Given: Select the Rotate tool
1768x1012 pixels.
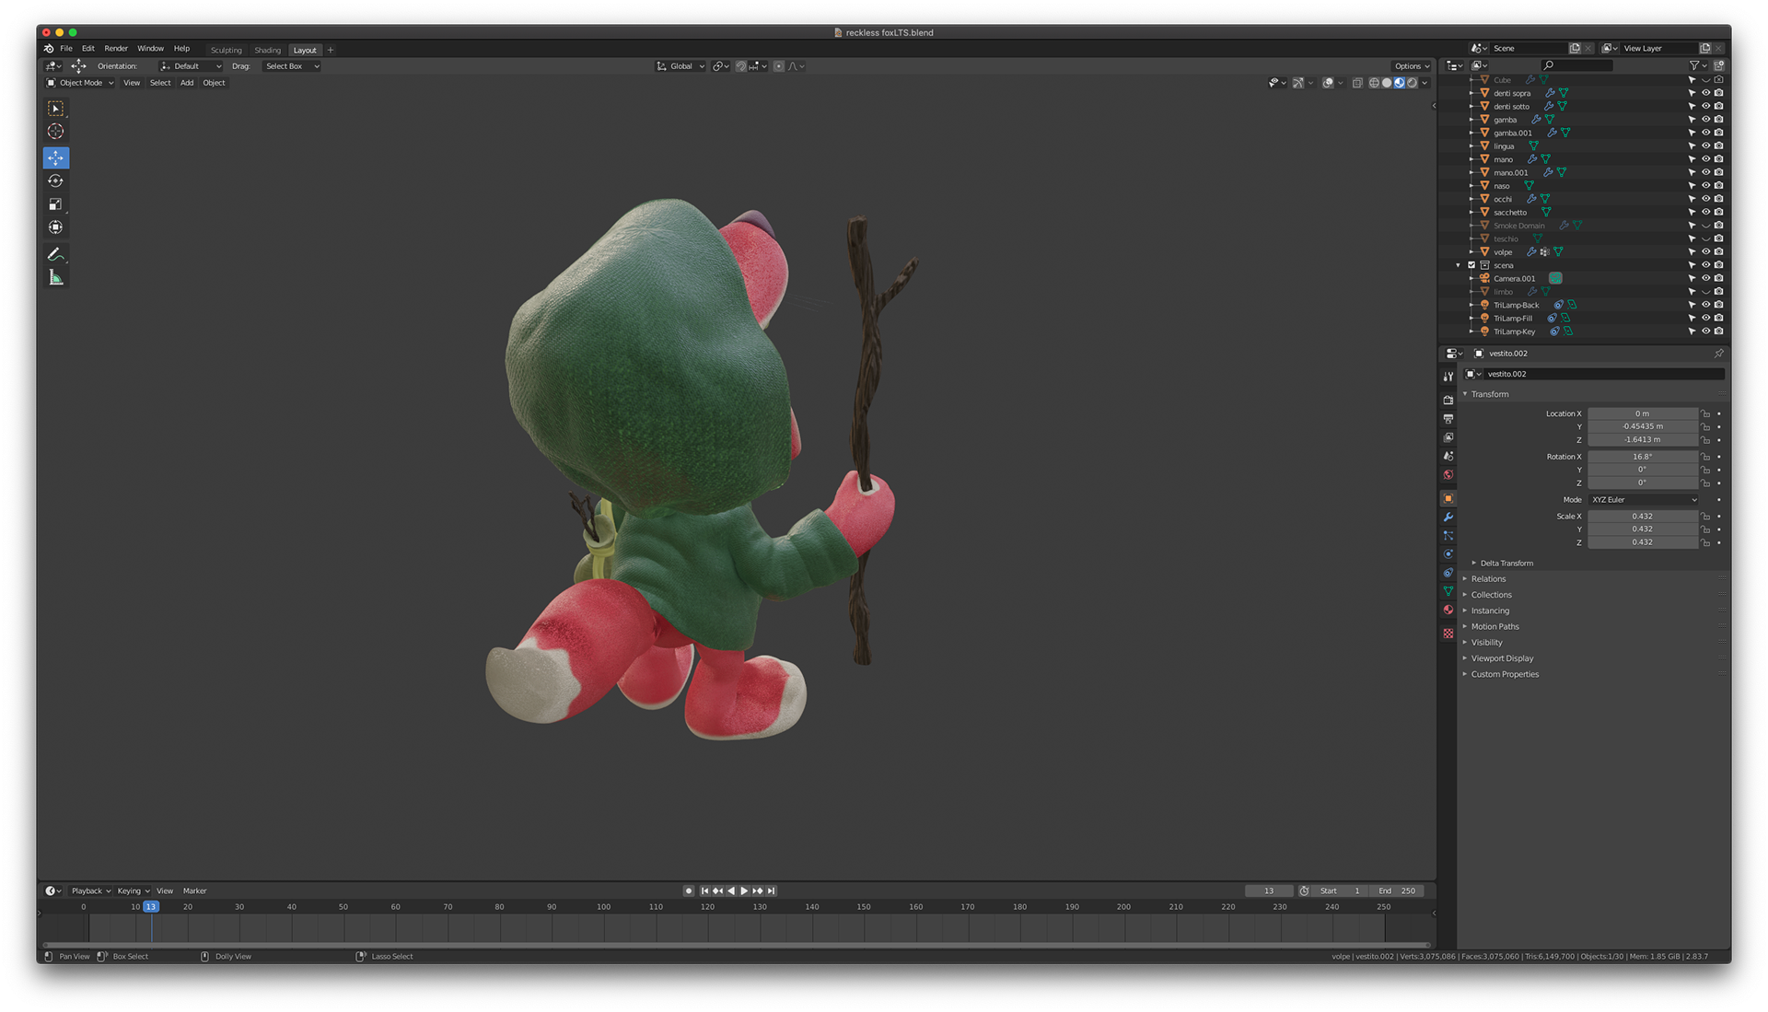Looking at the screenshot, I should point(55,181).
